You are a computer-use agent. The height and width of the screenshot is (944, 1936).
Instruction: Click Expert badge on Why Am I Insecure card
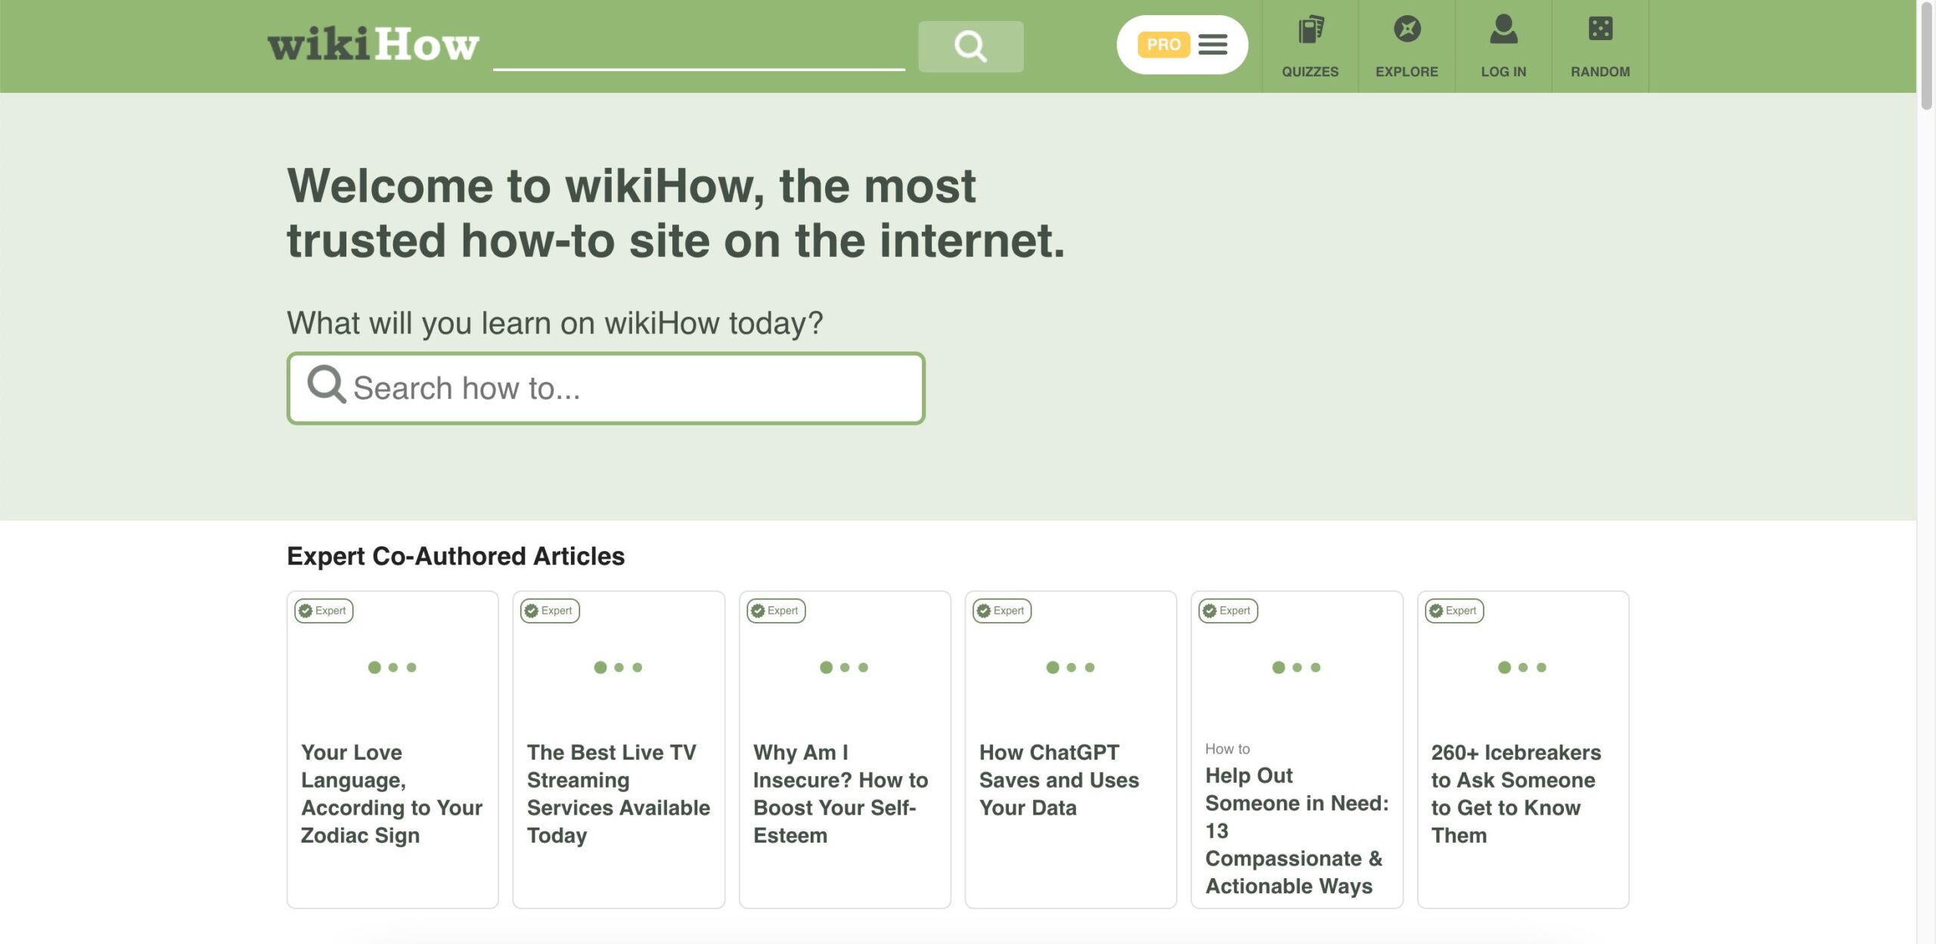[776, 611]
